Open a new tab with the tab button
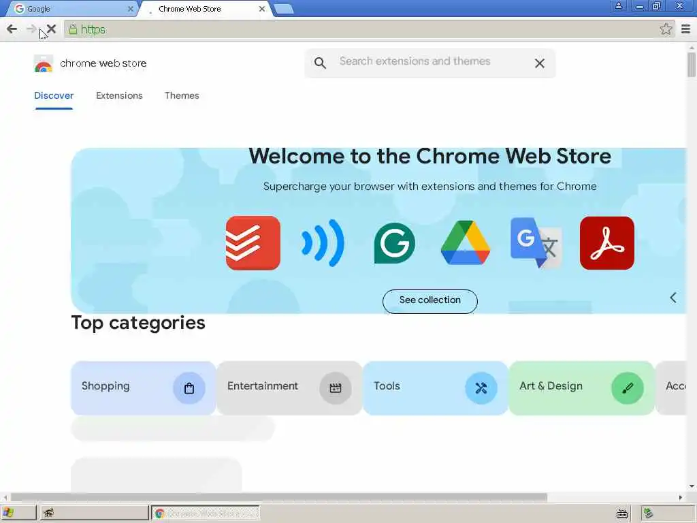 pyautogui.click(x=284, y=8)
